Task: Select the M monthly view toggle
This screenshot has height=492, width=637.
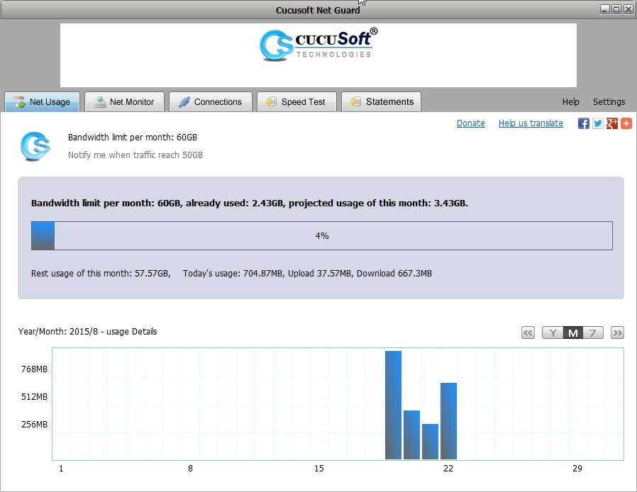Action: (572, 332)
